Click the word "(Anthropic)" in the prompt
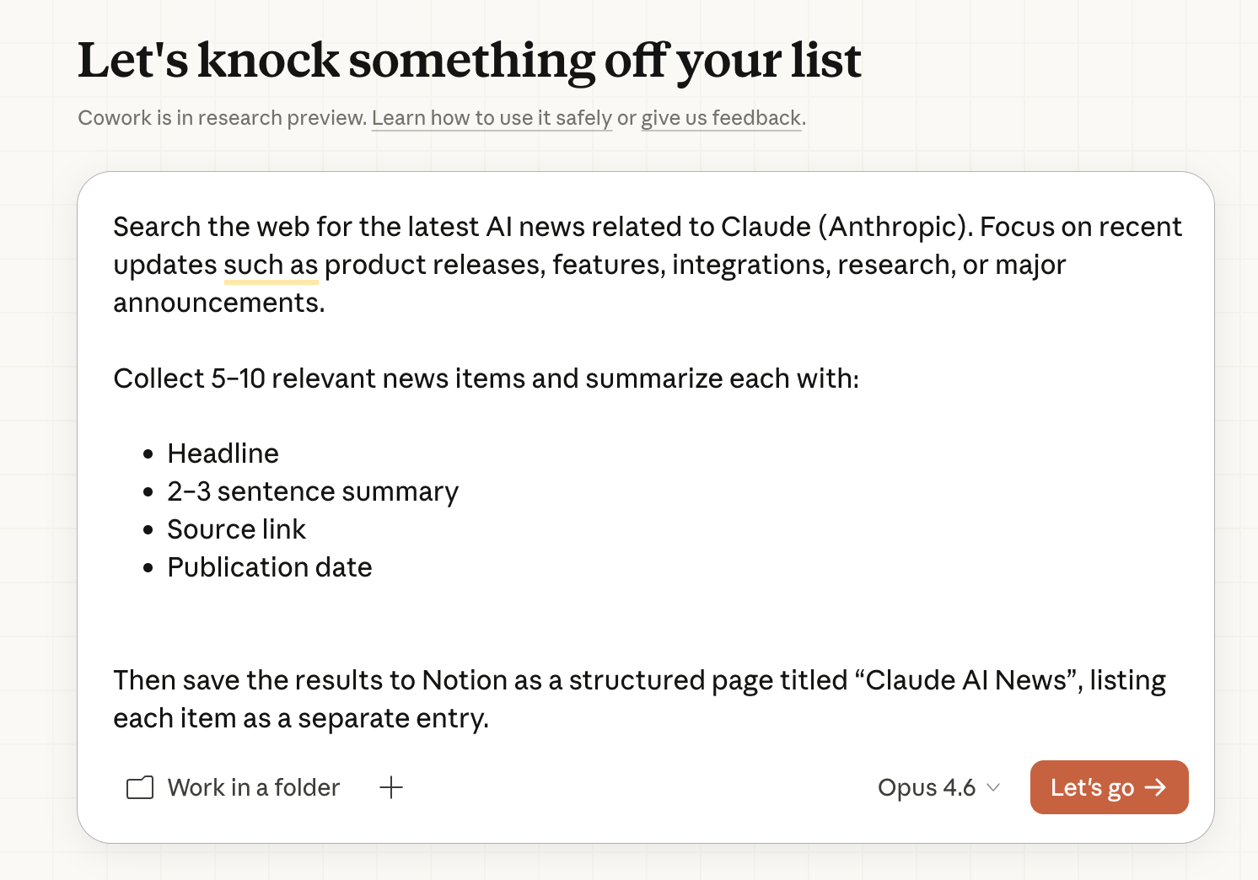This screenshot has width=1258, height=880. click(x=895, y=227)
